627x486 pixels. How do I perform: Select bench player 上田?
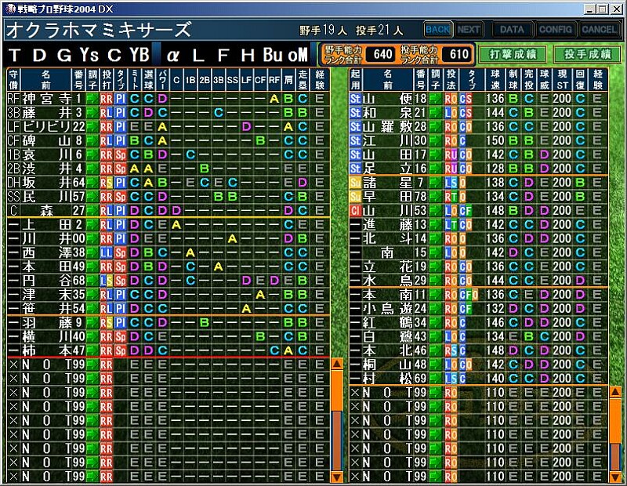169,225
